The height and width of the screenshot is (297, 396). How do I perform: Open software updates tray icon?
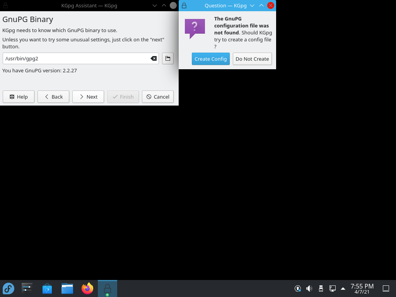298,288
